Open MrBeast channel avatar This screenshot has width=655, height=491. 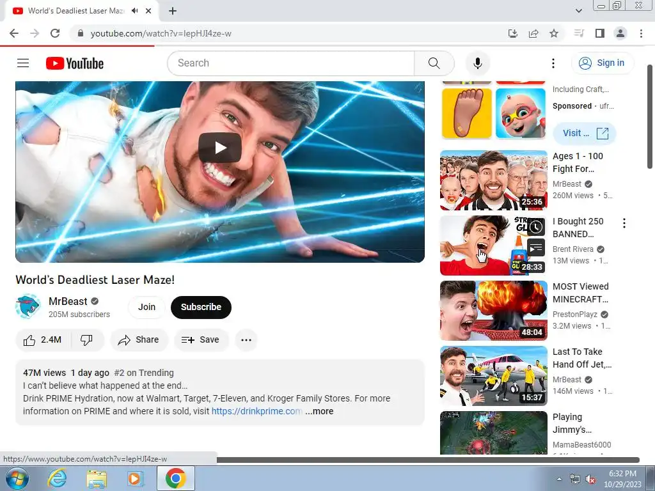(28, 306)
